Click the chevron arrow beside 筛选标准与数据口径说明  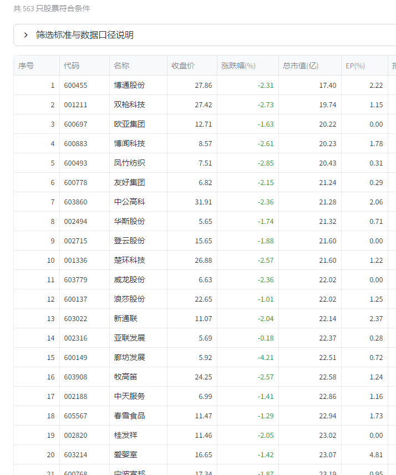coord(26,35)
